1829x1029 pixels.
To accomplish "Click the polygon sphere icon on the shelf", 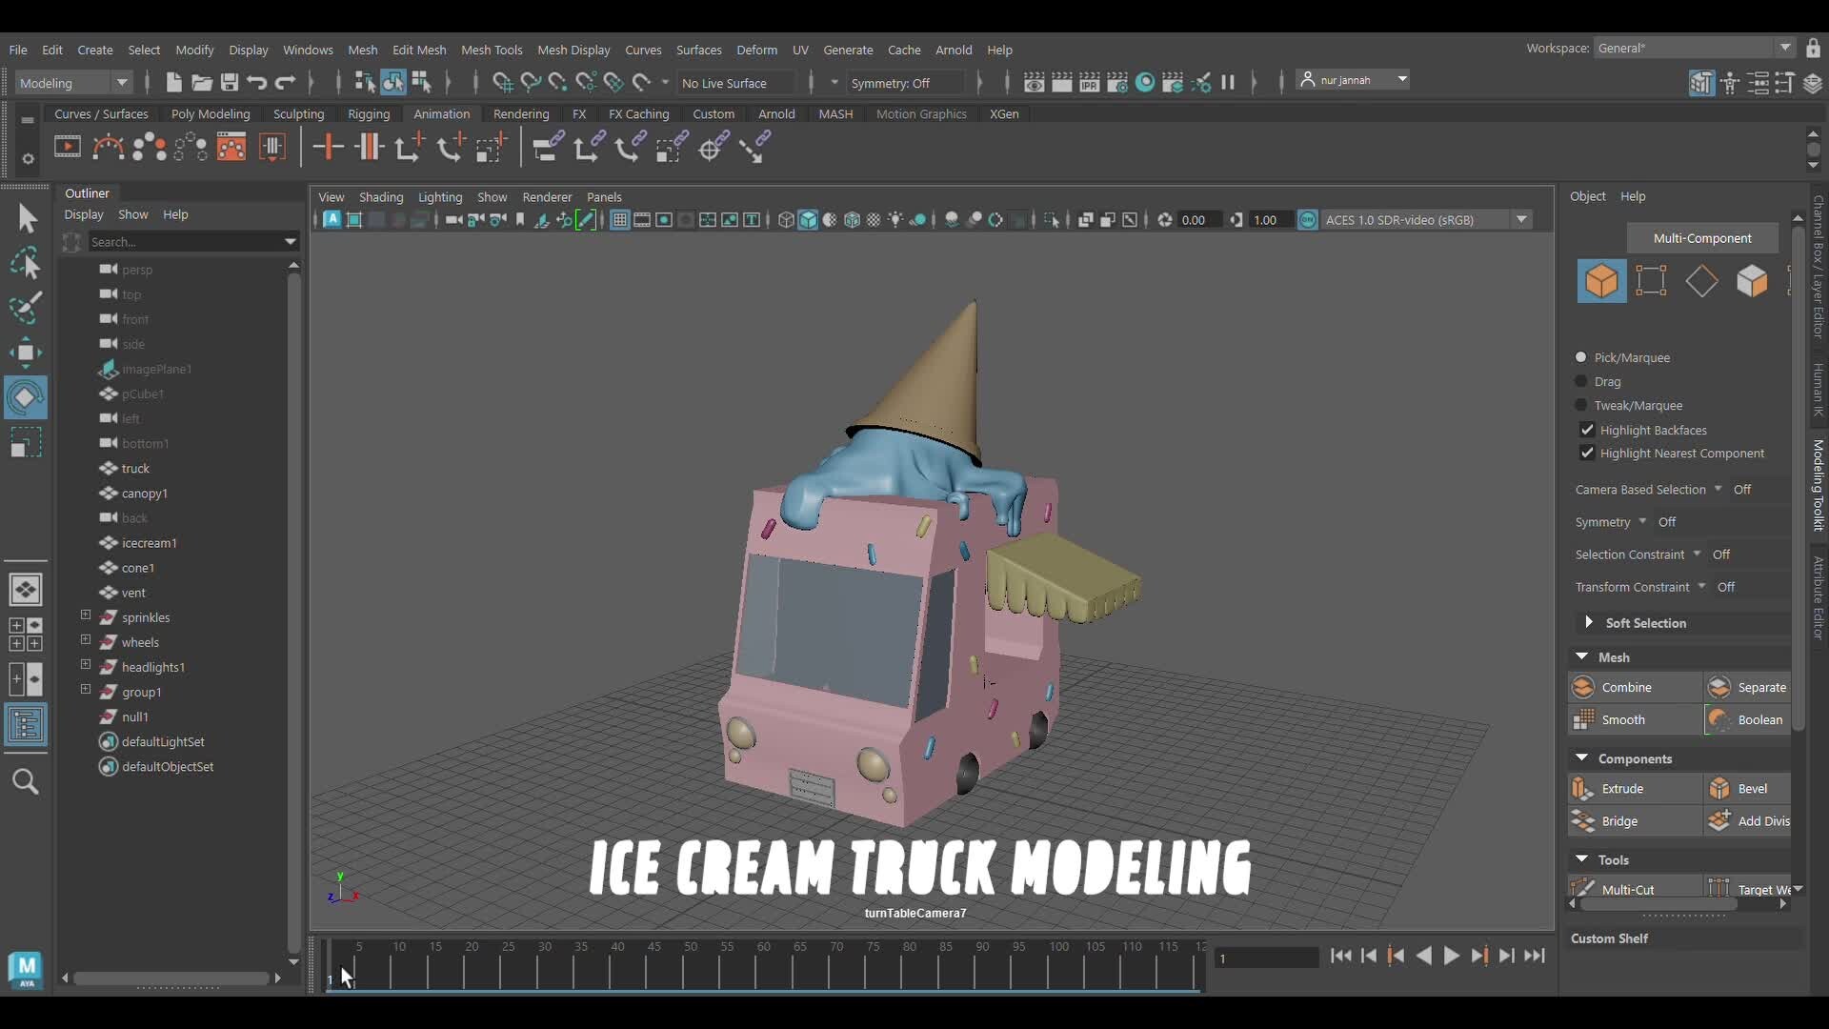I will [x=151, y=146].
